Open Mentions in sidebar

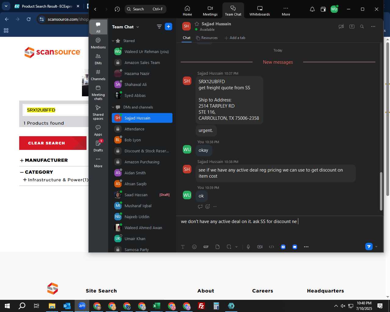[x=98, y=43]
